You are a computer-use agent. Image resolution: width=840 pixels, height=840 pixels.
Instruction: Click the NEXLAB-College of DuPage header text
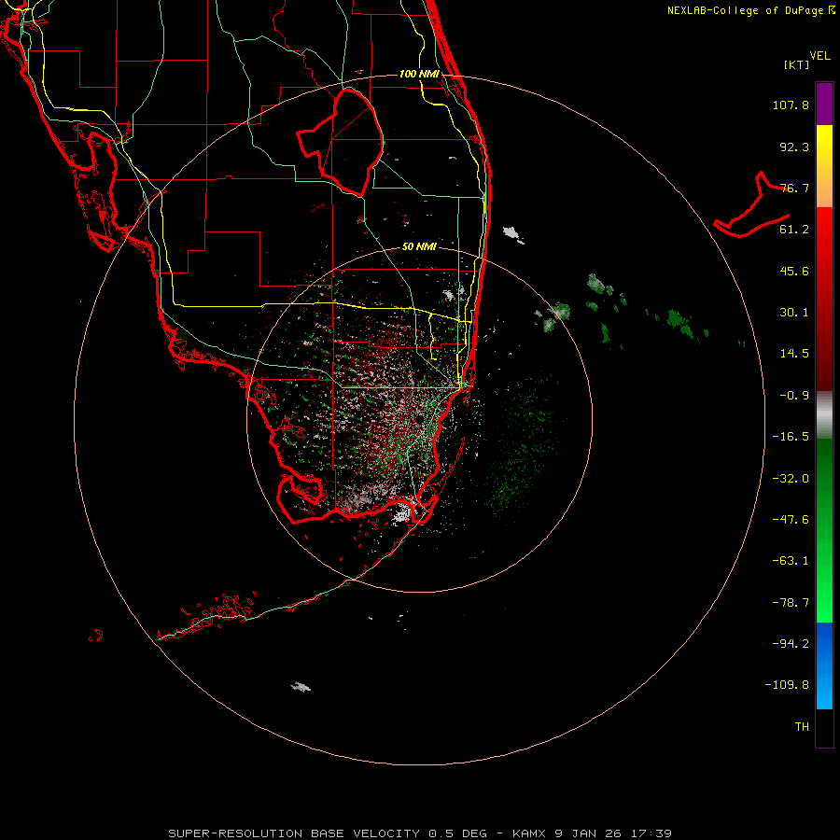(746, 10)
